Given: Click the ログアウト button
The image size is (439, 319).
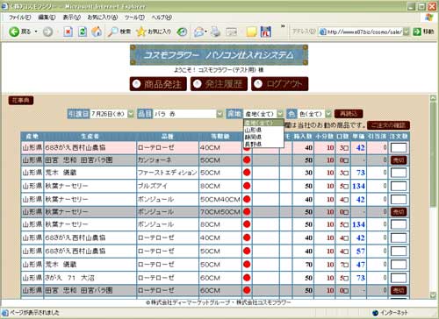Looking at the screenshot, I should pos(279,84).
